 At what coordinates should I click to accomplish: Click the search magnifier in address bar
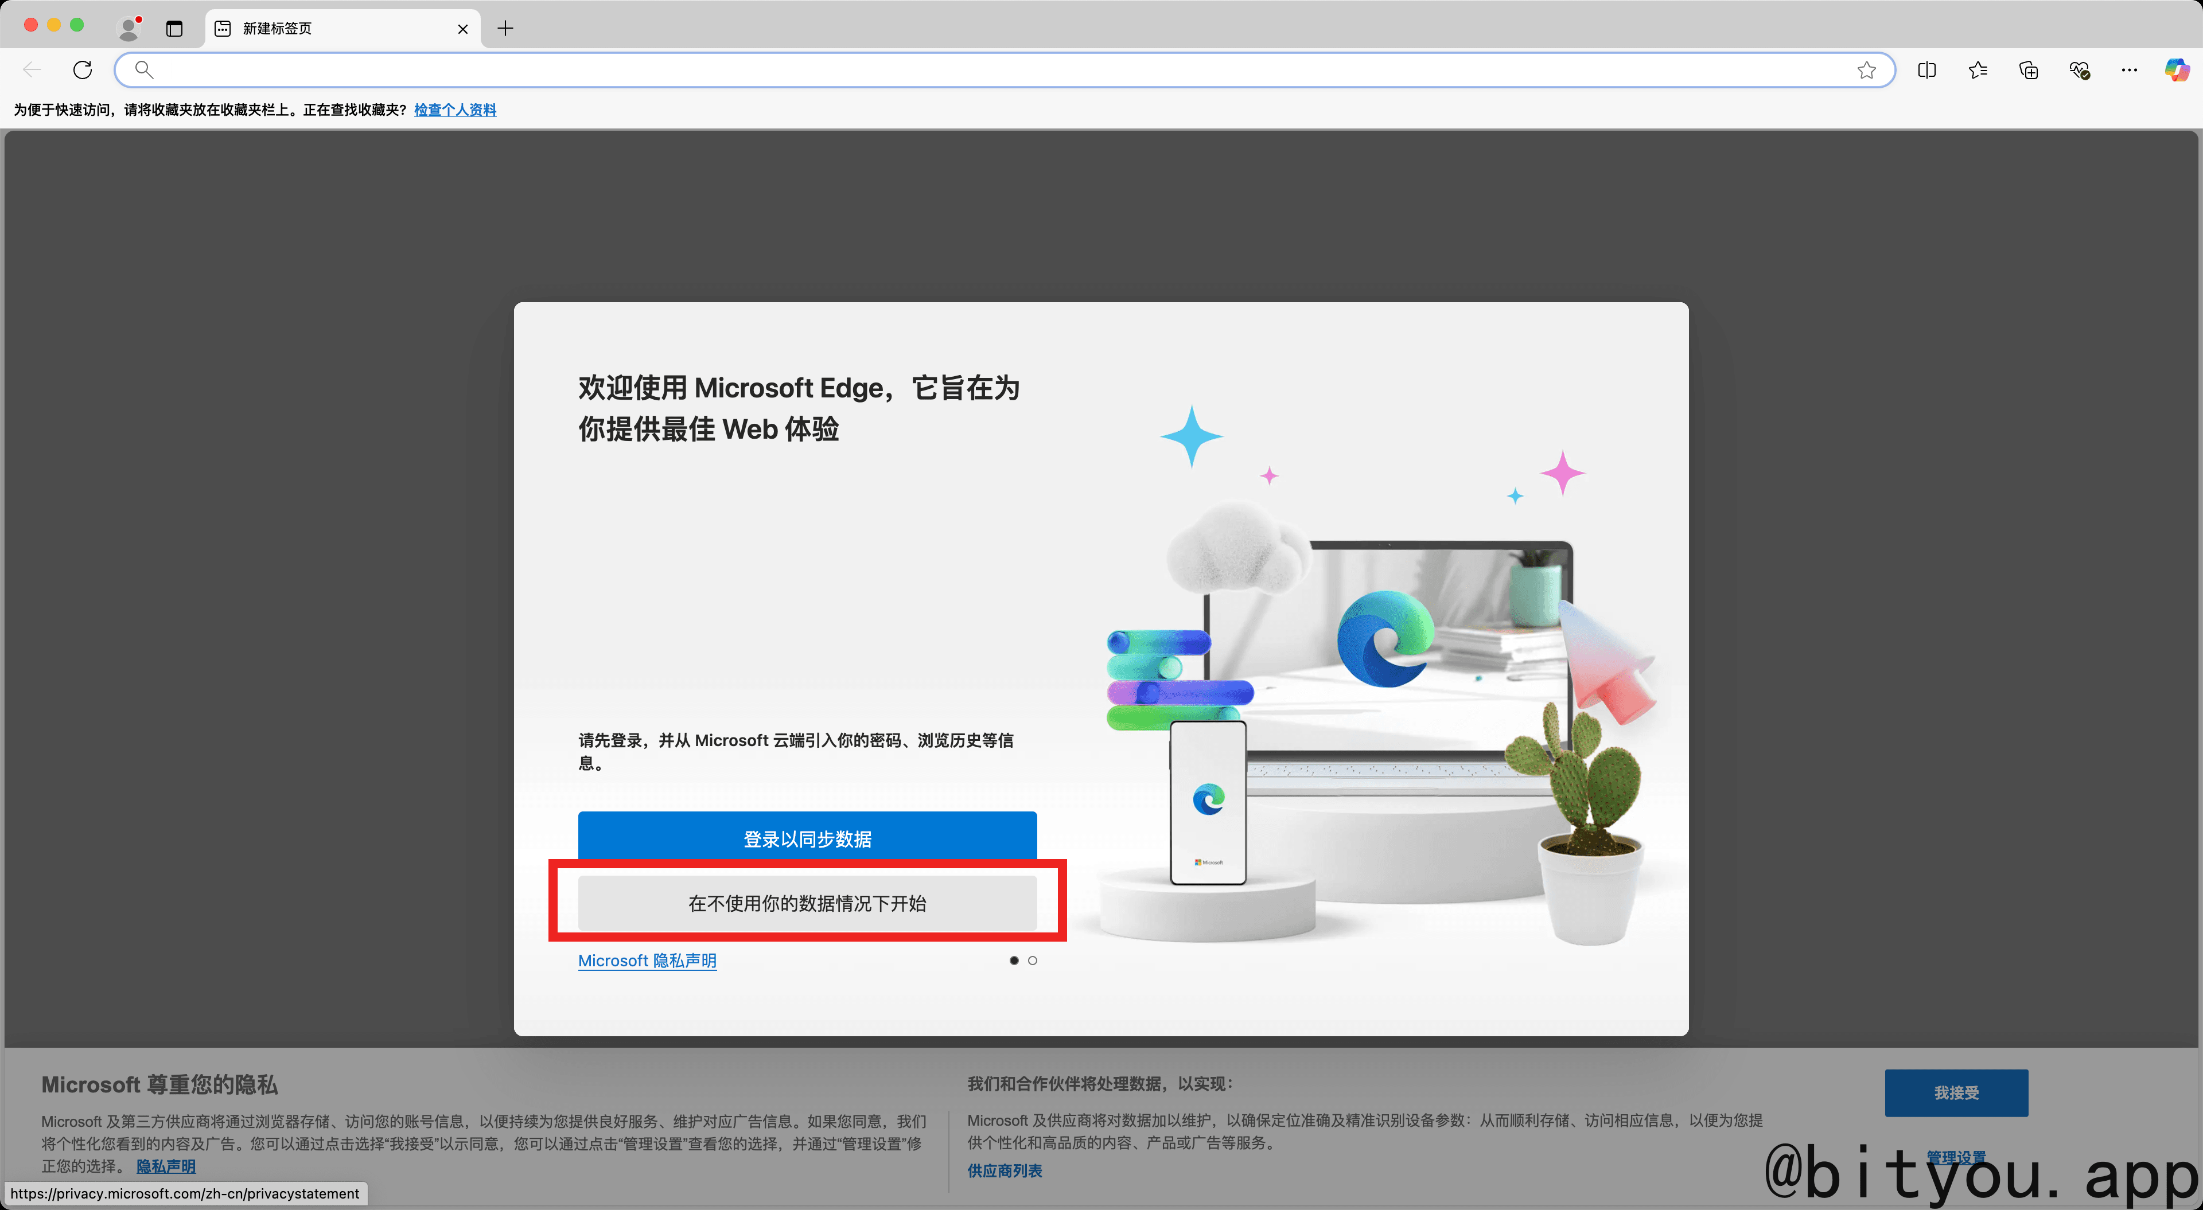[145, 69]
